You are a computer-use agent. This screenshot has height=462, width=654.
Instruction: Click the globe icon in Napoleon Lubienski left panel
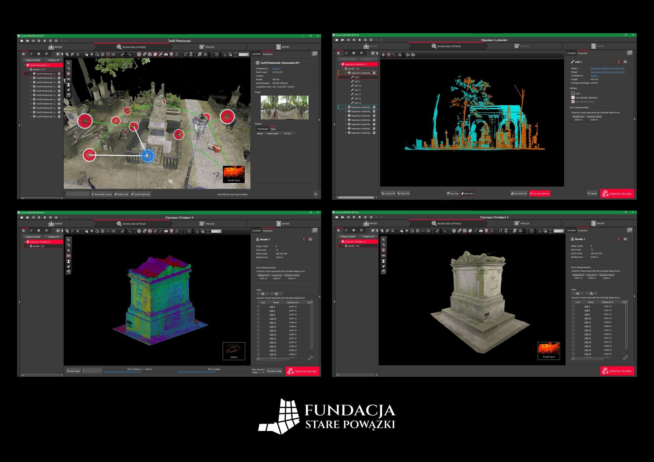point(354,53)
